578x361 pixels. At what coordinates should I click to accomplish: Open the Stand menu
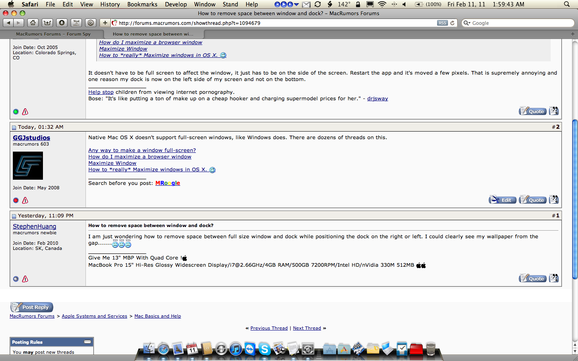click(x=230, y=4)
